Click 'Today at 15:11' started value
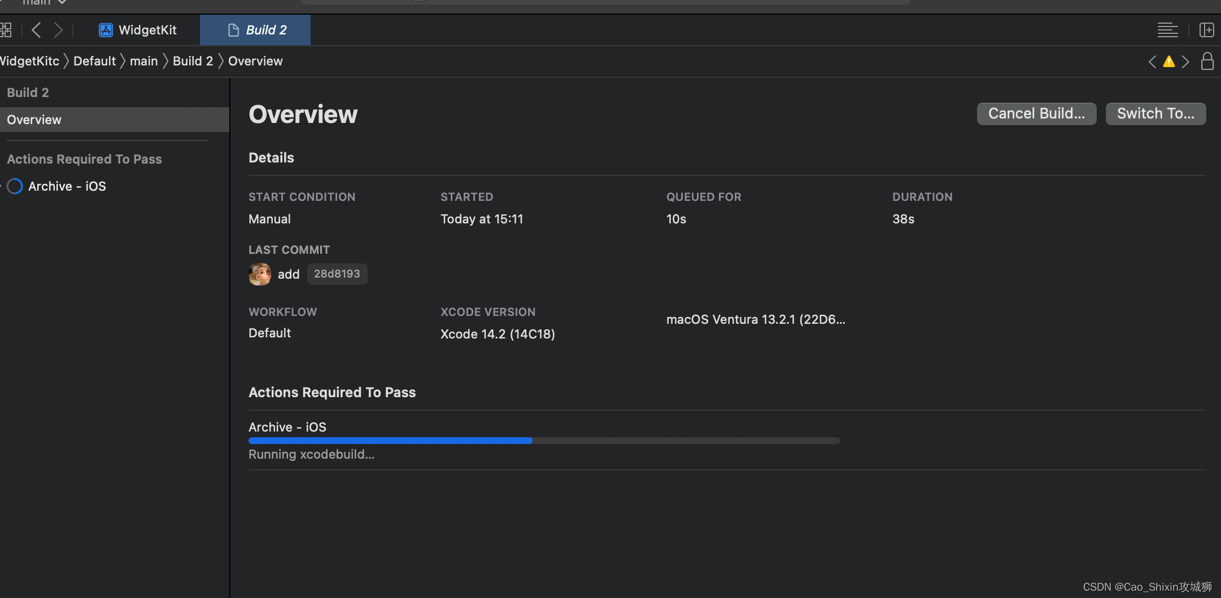 click(482, 219)
